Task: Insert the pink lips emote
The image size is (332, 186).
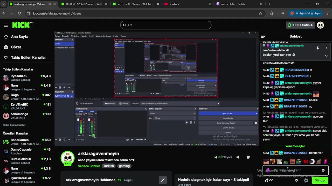Action: 325,161
